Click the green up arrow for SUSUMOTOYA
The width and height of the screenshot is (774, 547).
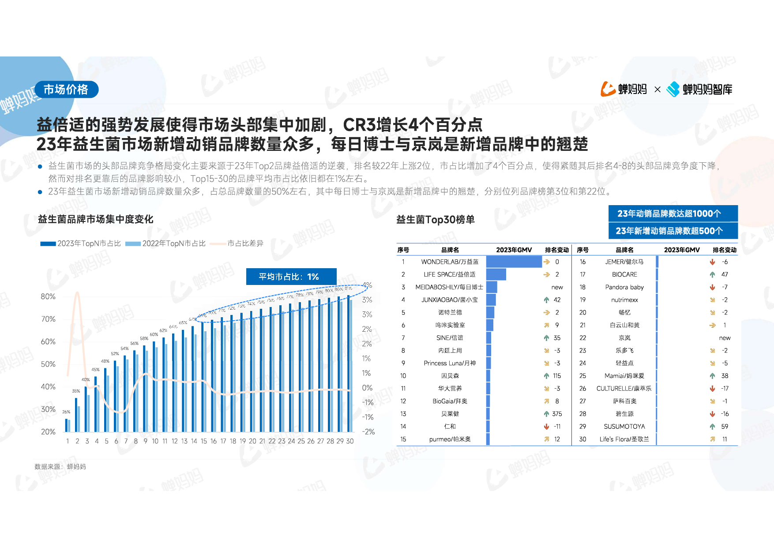click(712, 427)
